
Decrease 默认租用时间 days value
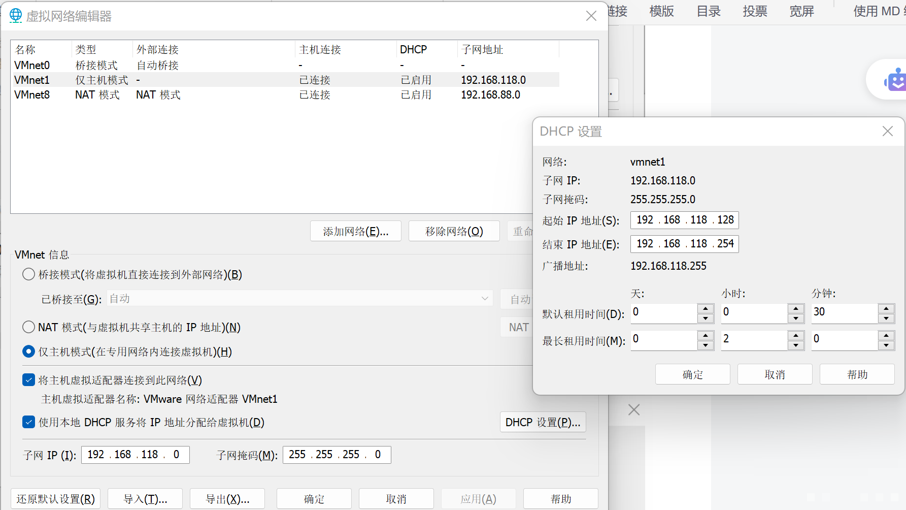click(706, 318)
